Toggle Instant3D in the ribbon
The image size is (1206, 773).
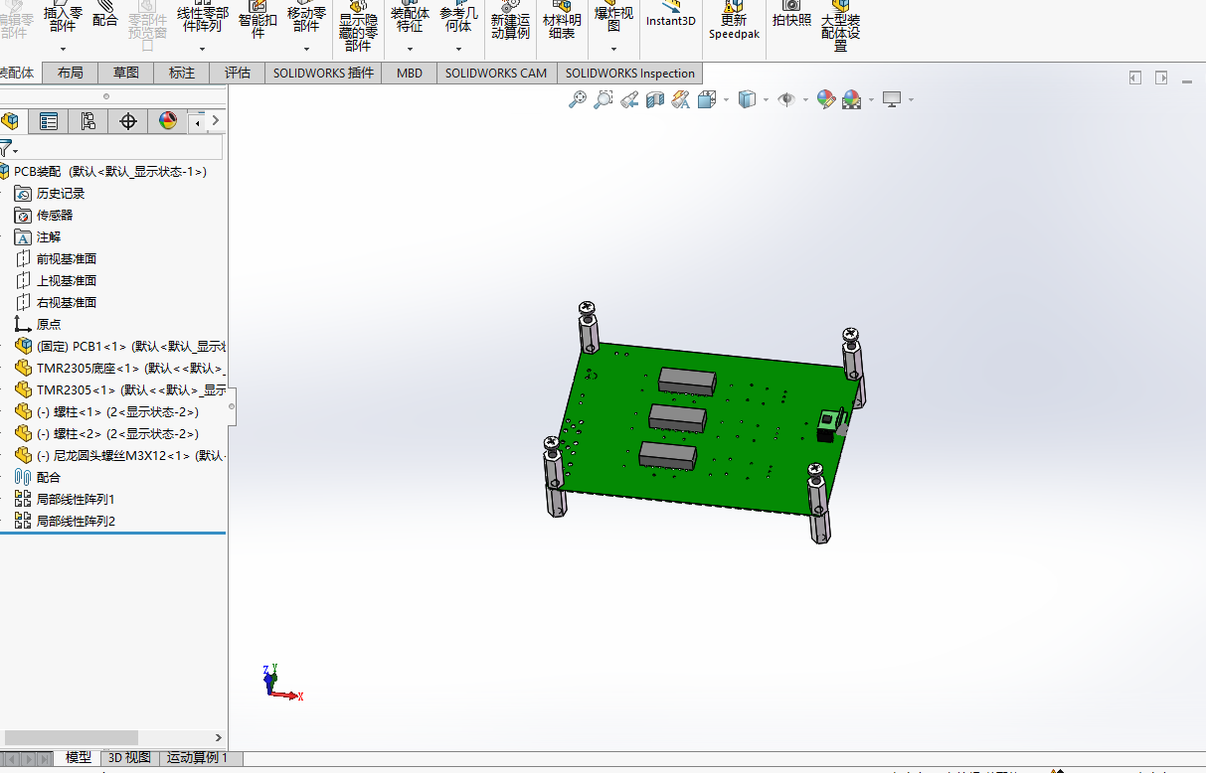671,15
